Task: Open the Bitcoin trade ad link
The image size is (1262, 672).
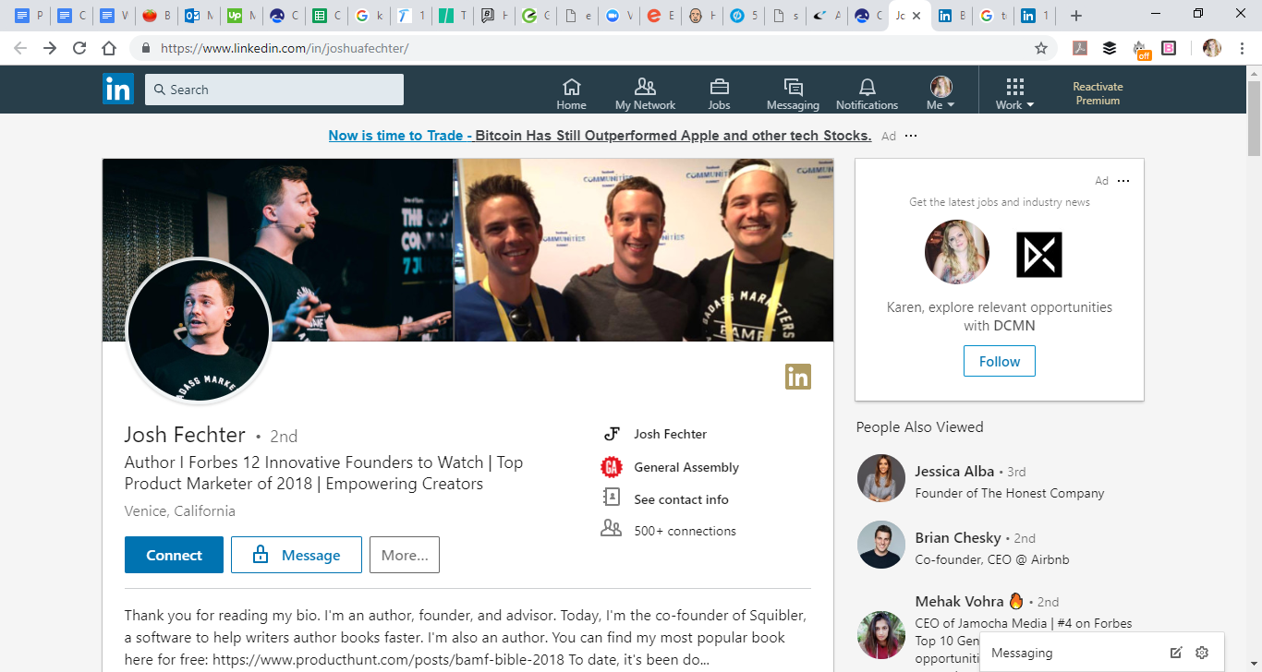Action: (x=600, y=136)
